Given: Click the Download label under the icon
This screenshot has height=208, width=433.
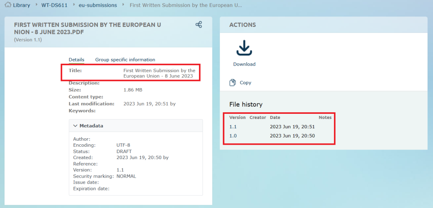Looking at the screenshot, I should point(245,64).
